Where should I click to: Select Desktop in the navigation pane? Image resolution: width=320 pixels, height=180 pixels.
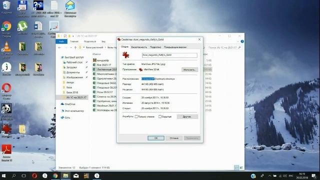[x=74, y=62]
